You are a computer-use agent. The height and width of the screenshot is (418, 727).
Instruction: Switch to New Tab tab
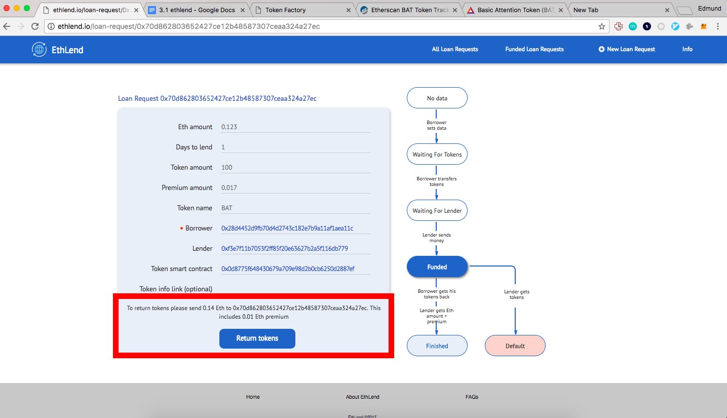coord(620,10)
